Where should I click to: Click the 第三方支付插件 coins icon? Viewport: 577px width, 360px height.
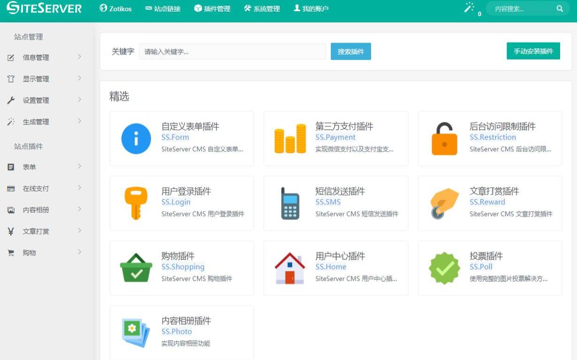pos(289,138)
